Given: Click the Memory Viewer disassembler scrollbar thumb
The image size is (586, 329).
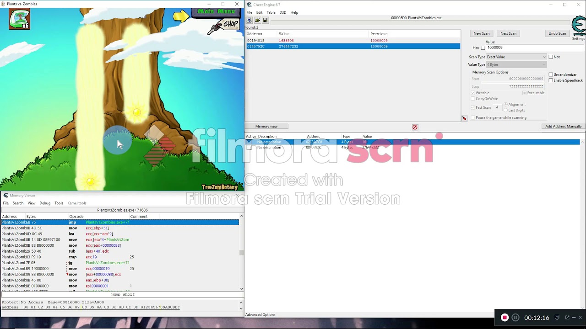Looking at the screenshot, I should 241,252.
